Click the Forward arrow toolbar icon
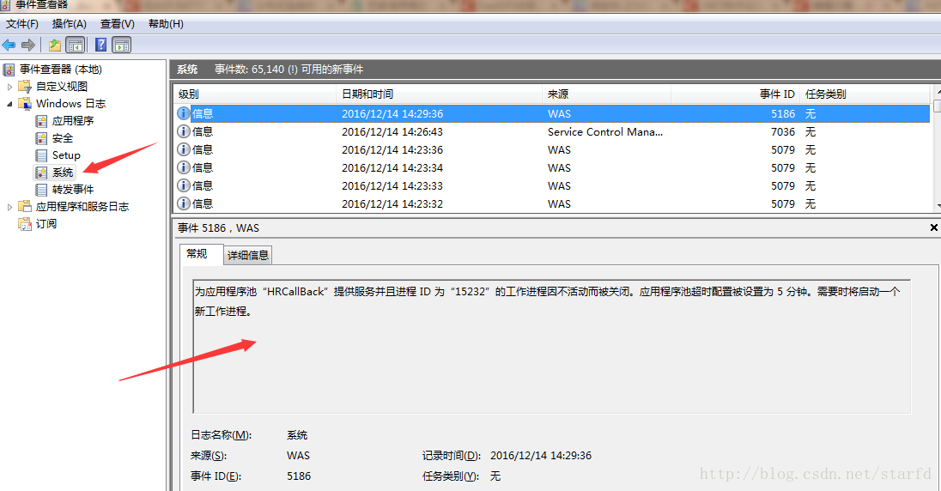941x491 pixels. [28, 45]
